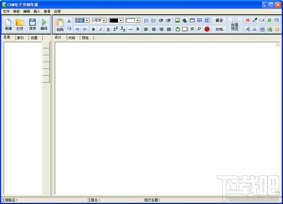Open the 查看 menu
Viewport: 283px width, 204px height.
[x=47, y=11]
